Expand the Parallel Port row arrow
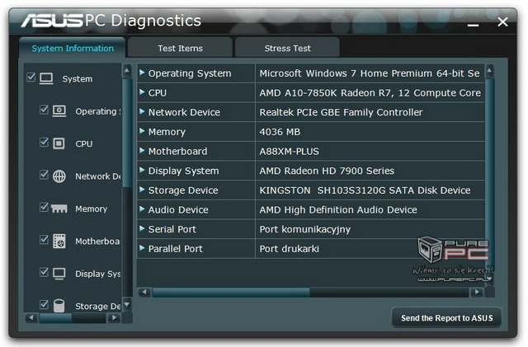528x347 pixels. (x=142, y=248)
